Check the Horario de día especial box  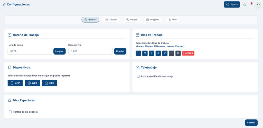coord(10,112)
